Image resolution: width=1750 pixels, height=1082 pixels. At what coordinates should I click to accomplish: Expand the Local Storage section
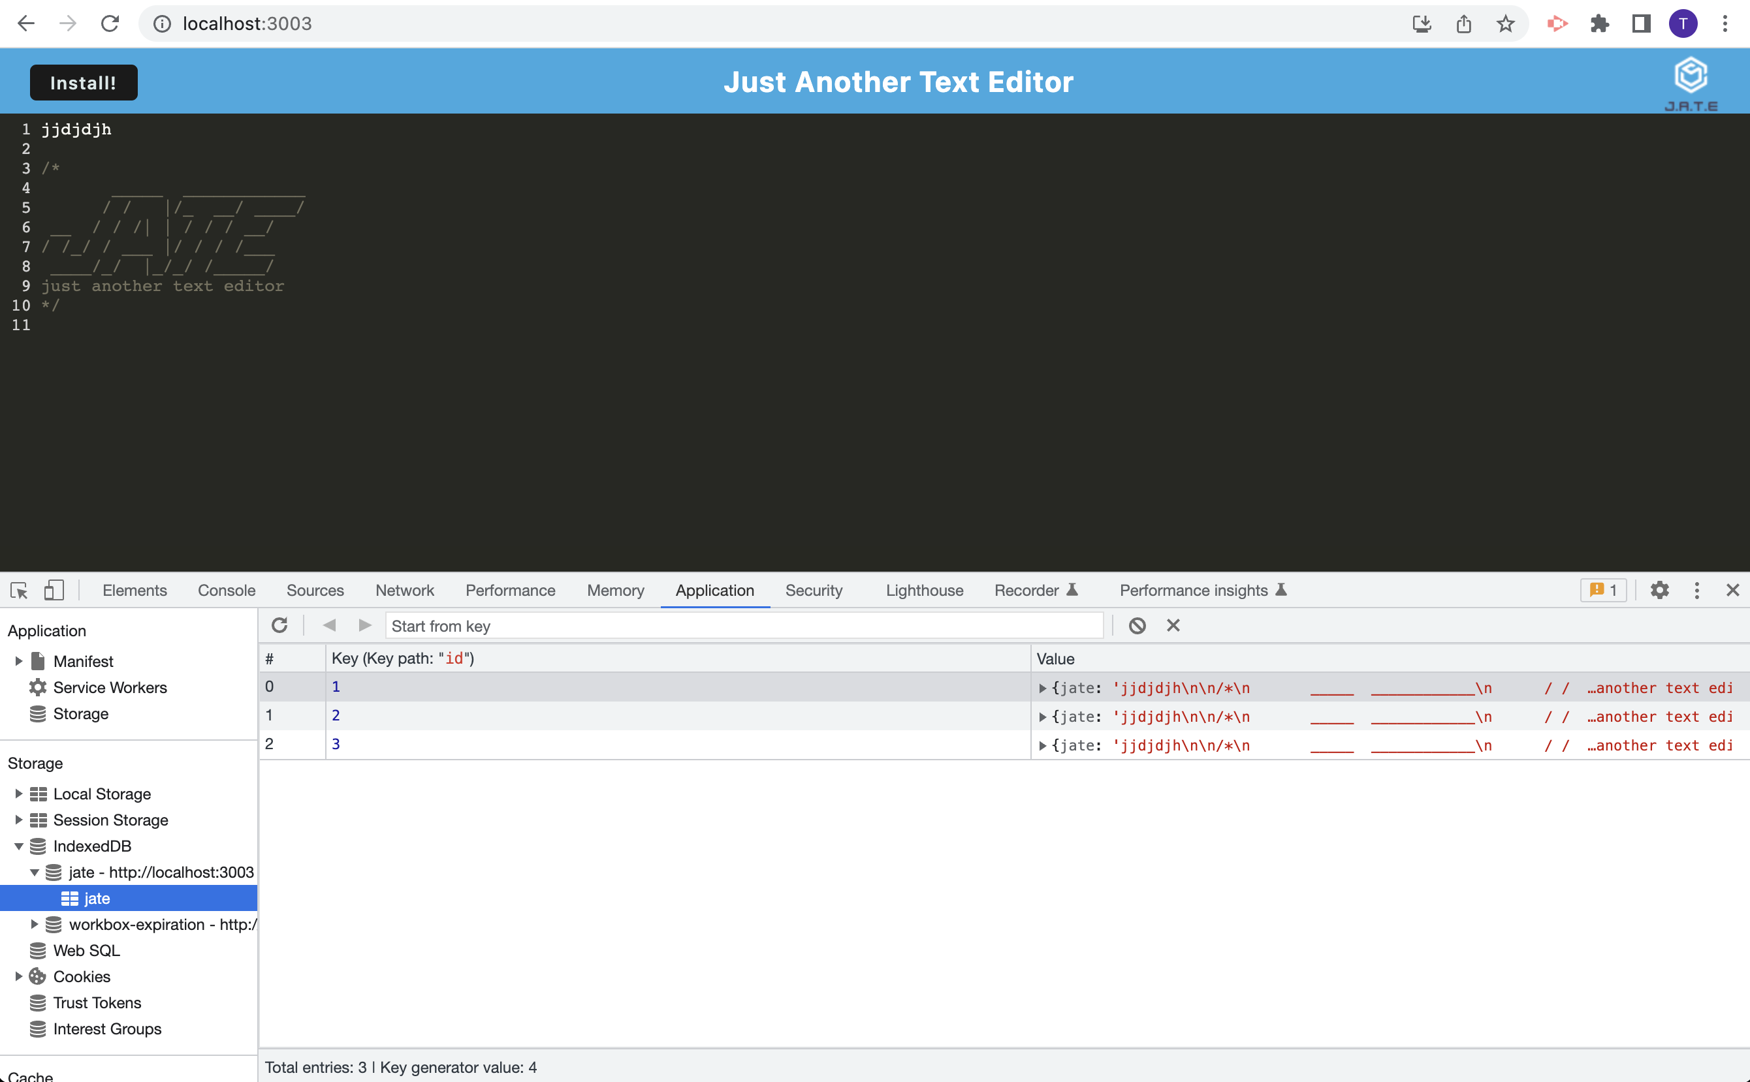click(18, 794)
